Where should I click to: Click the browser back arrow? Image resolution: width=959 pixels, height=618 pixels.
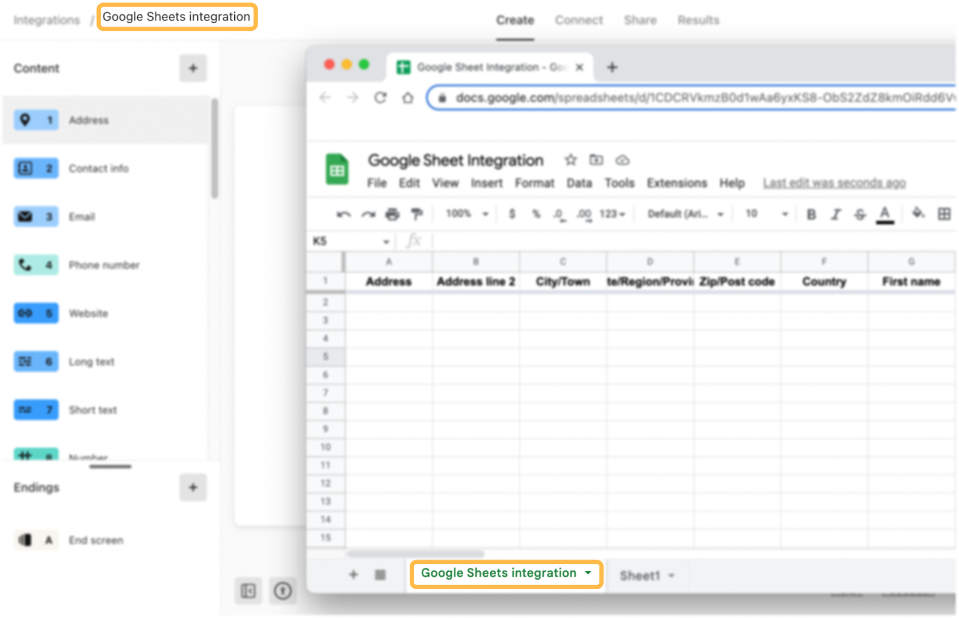pyautogui.click(x=325, y=98)
